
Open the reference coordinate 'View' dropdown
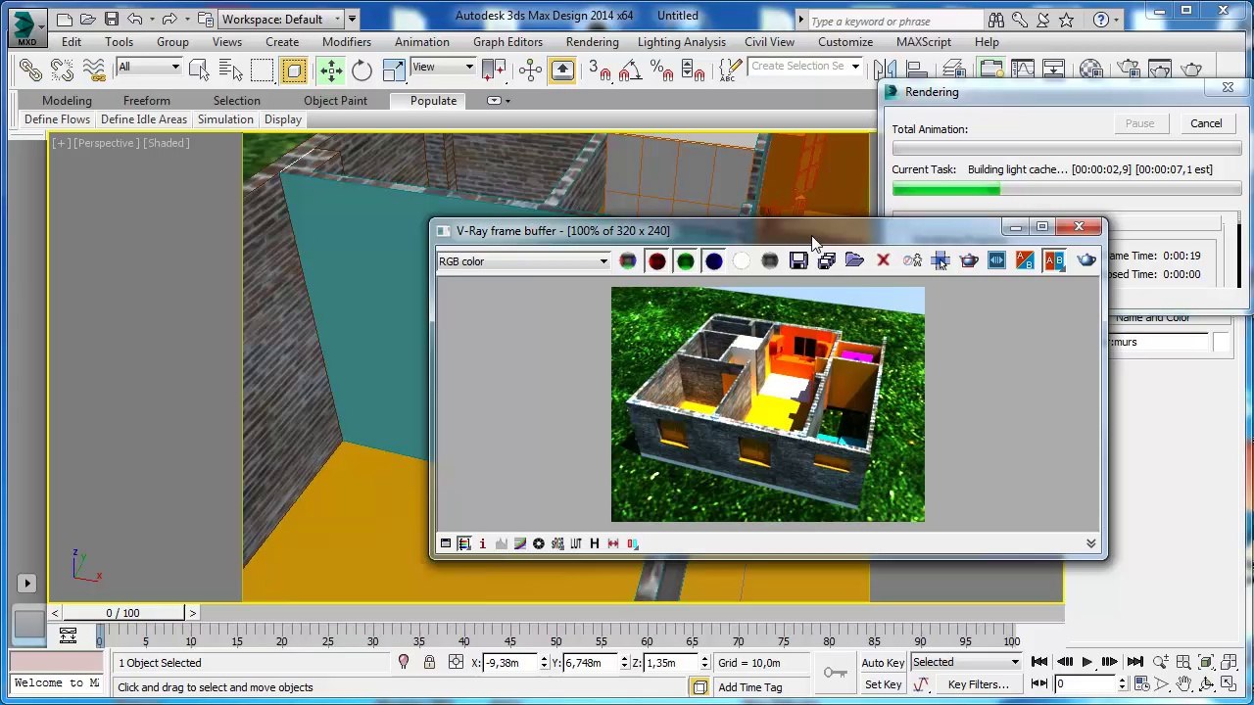443,67
